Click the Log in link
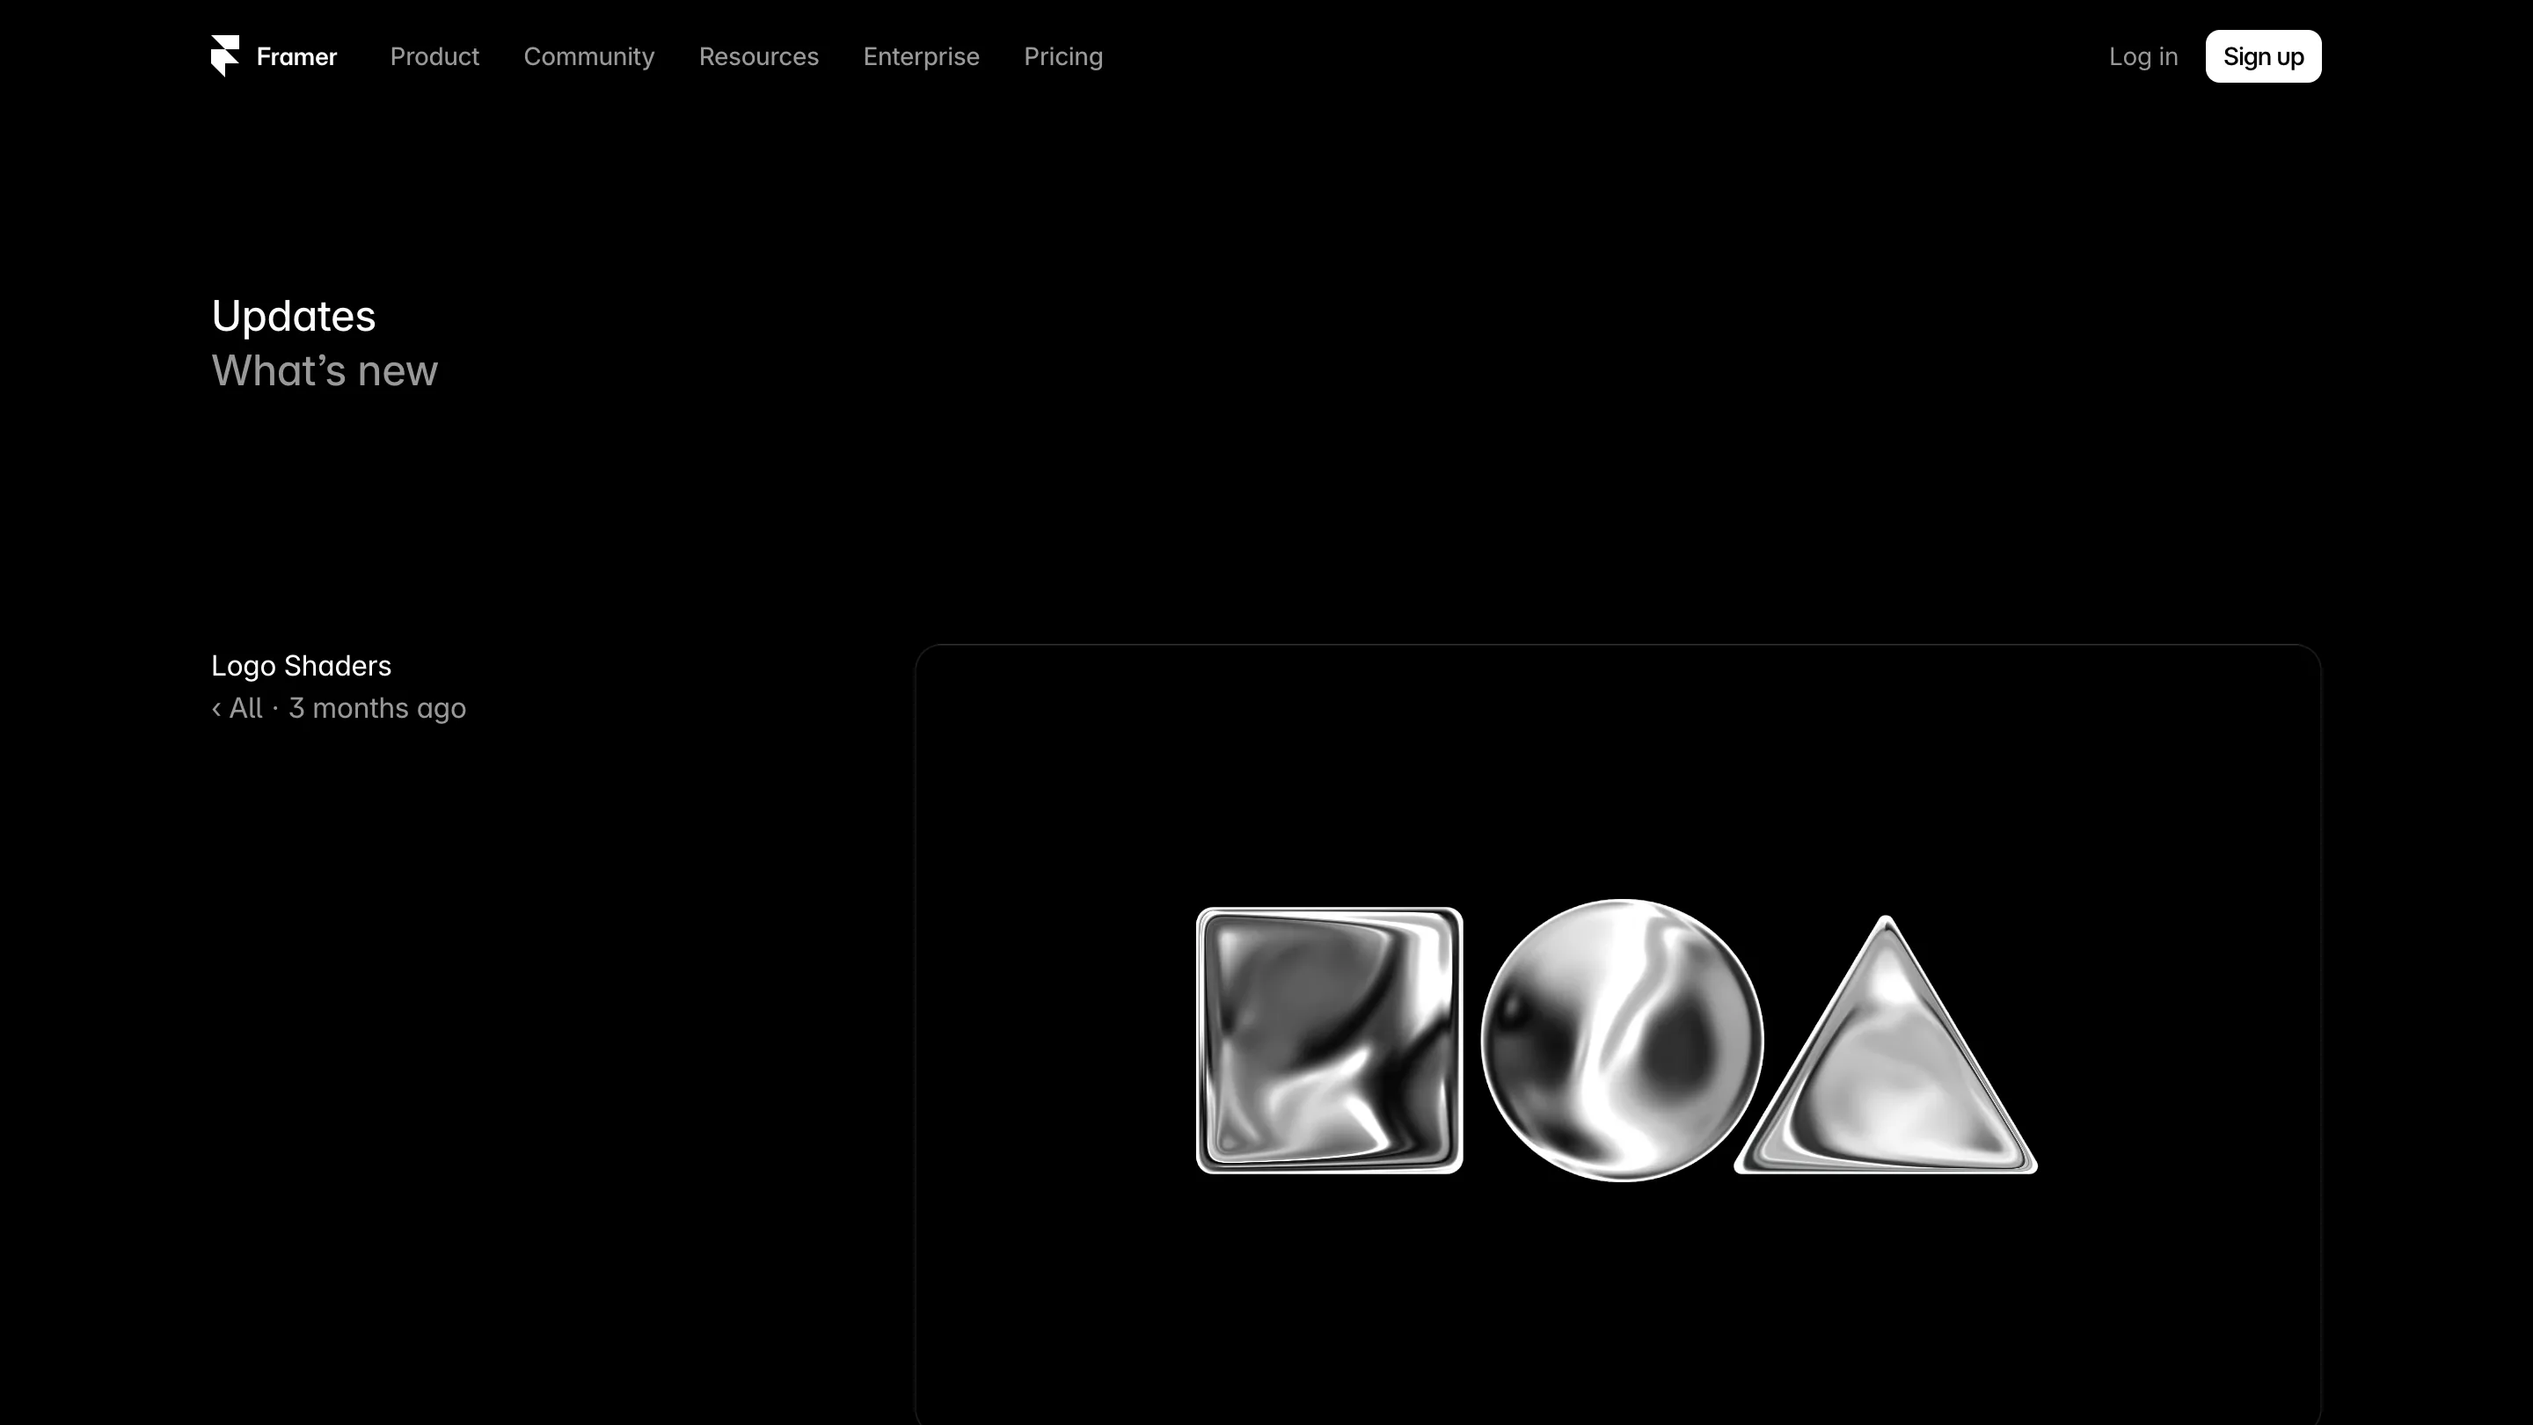Screen dimensions: 2533x1425 tap(2143, 57)
